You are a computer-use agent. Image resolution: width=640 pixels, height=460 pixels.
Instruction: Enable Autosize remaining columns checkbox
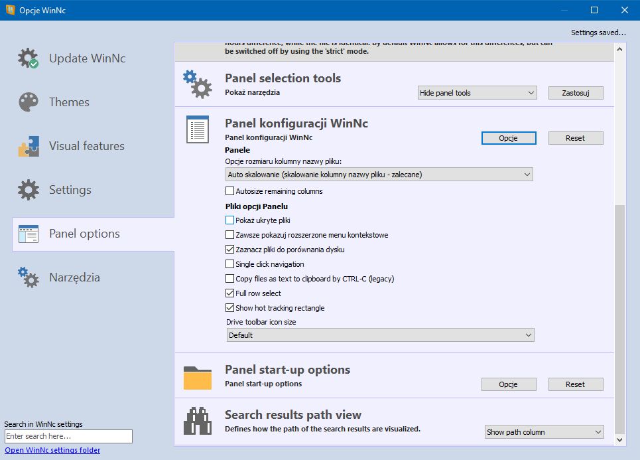(229, 191)
